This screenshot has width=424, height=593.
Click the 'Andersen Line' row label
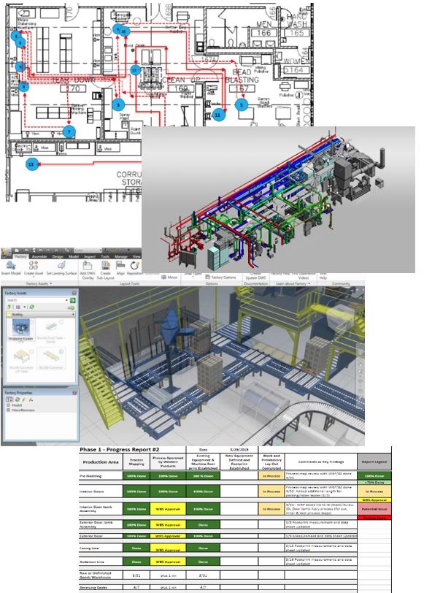click(91, 562)
